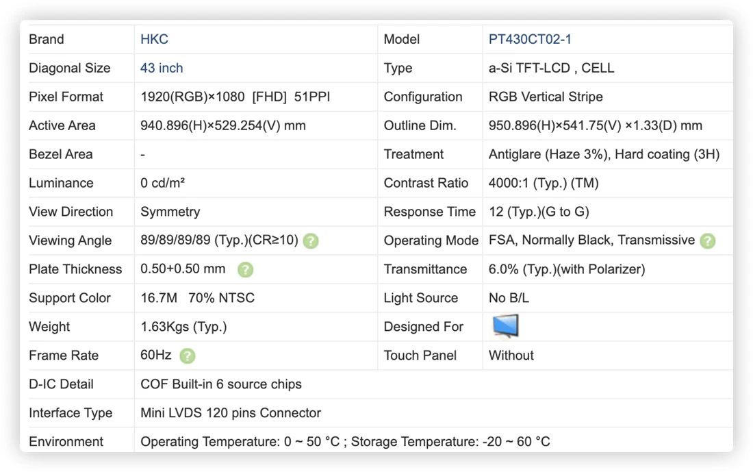Click help icon beside Viewing Angle value
Viewport: 753px width, 472px height.
tap(311, 241)
